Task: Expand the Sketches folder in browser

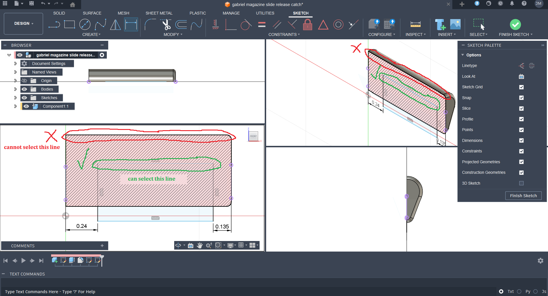Action: coord(15,98)
